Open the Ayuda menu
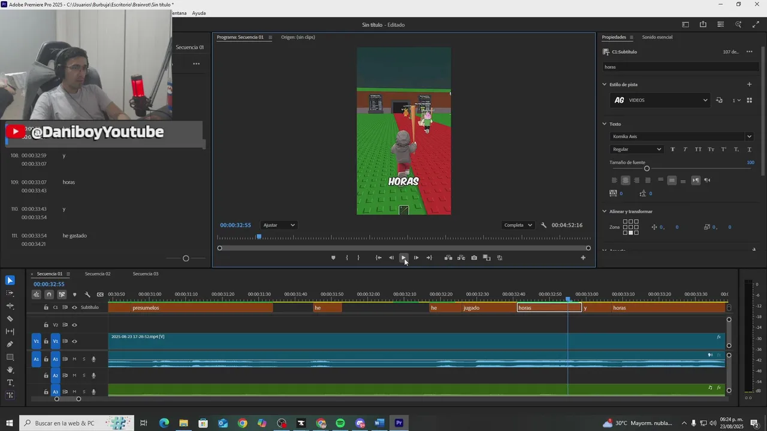 click(199, 13)
